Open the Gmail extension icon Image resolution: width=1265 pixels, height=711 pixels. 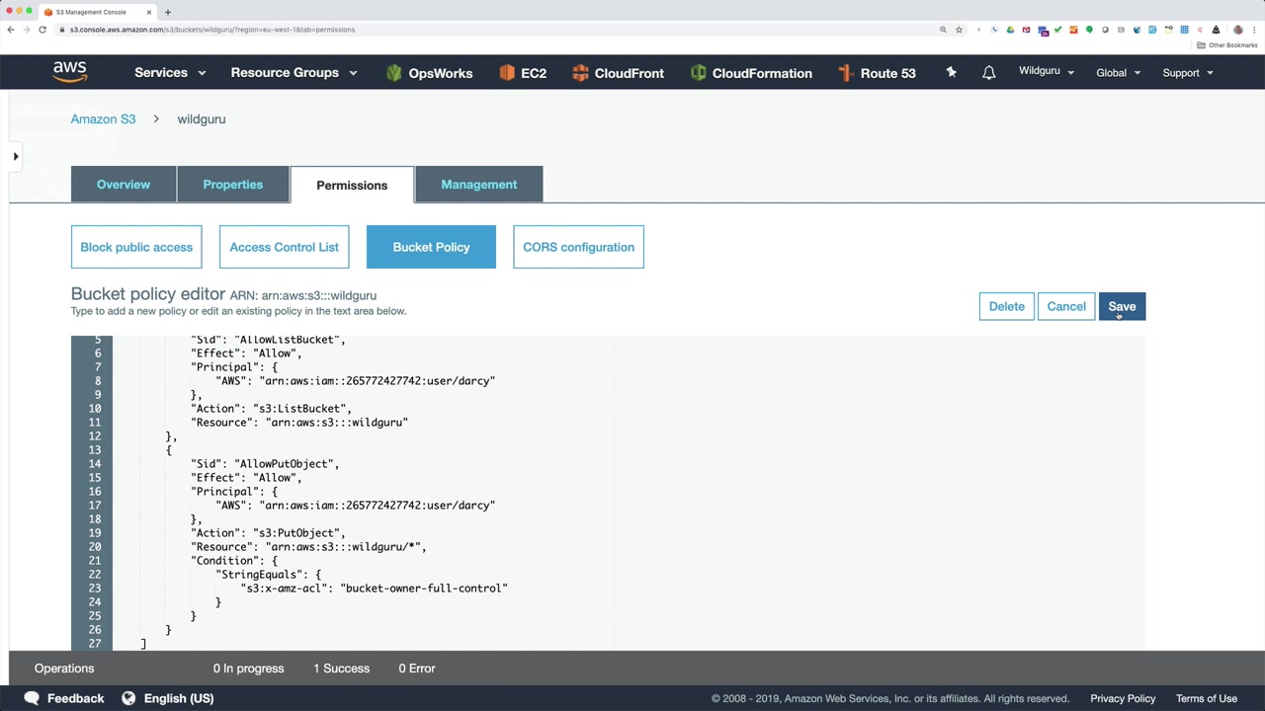(x=1026, y=30)
